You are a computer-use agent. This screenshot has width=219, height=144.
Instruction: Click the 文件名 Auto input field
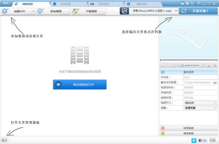pyautogui.click(x=200, y=77)
